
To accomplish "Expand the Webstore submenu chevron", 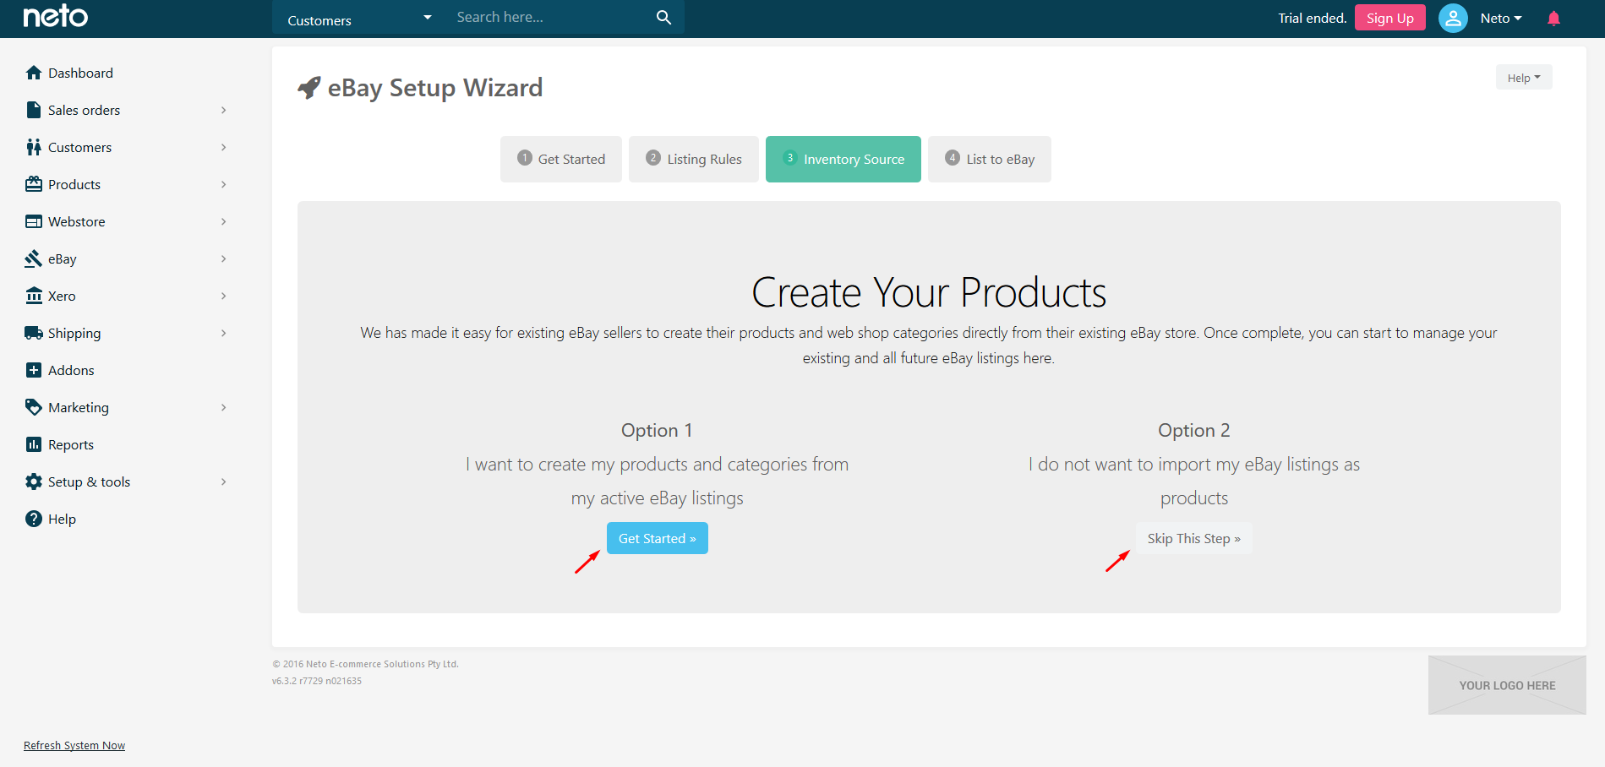I will click(223, 221).
